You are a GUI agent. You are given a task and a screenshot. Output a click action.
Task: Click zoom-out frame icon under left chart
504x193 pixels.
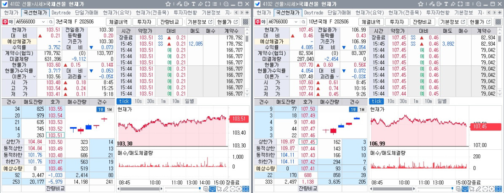coord(232,189)
